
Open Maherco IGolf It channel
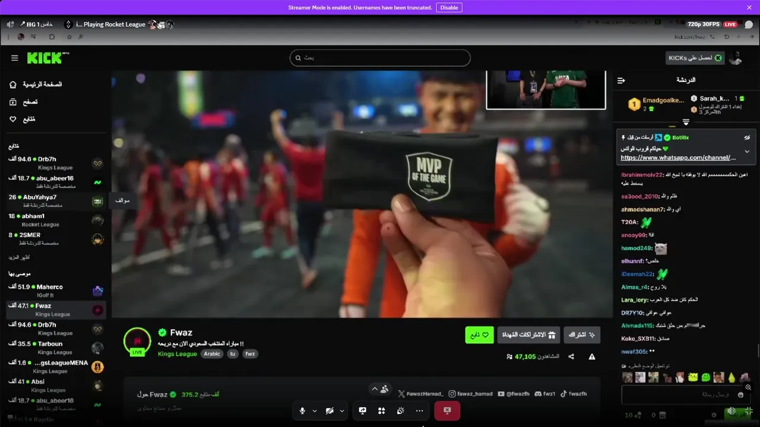[x=56, y=291]
